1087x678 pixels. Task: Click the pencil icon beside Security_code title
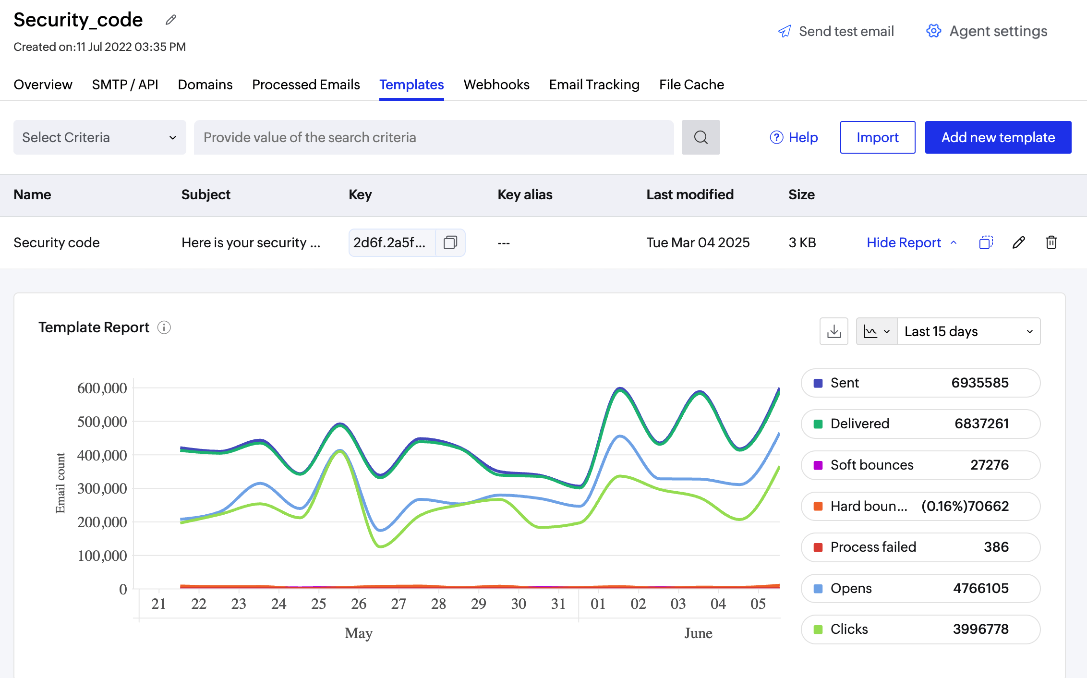[171, 20]
